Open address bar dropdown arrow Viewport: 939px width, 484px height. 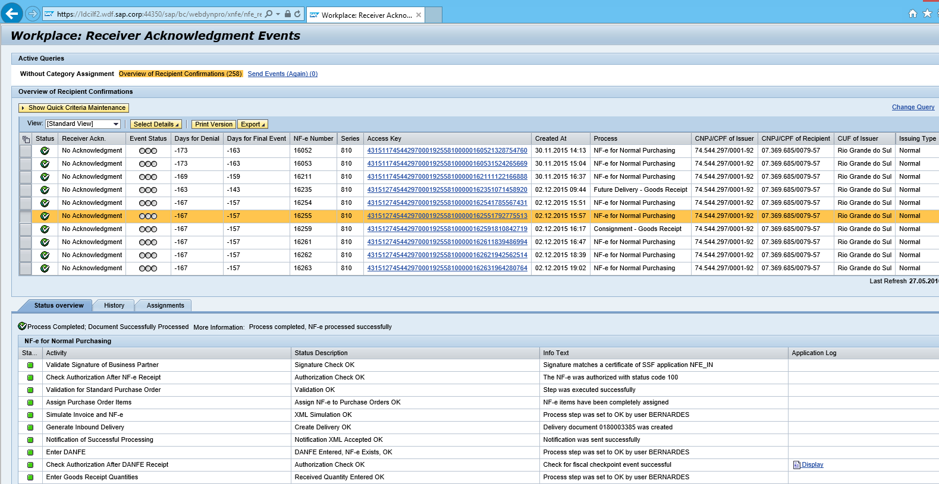coord(278,14)
